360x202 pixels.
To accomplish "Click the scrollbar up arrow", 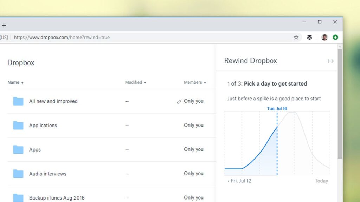I will click(x=340, y=47).
